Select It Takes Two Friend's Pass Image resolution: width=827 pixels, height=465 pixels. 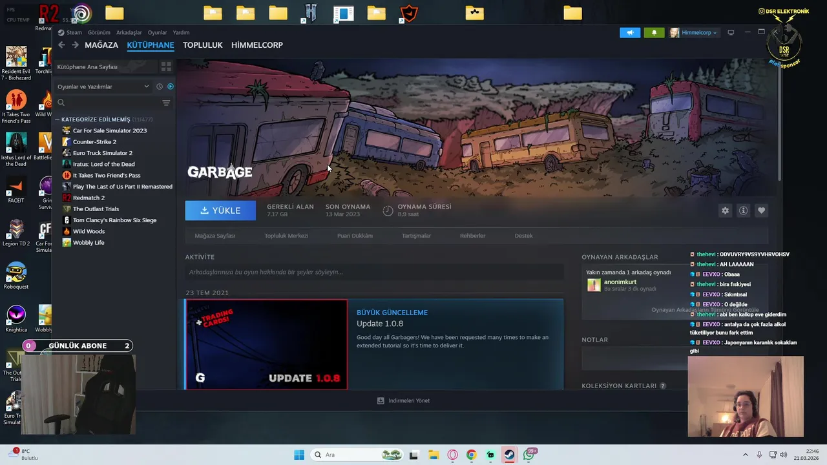point(107,175)
